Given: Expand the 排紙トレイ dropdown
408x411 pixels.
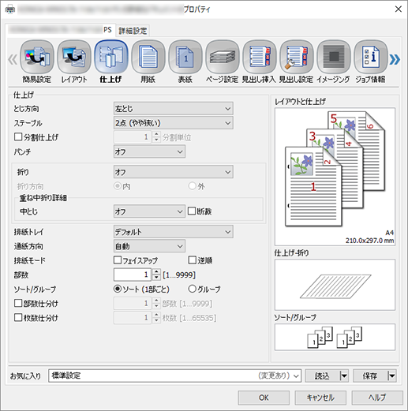Looking at the screenshot, I should (174, 232).
